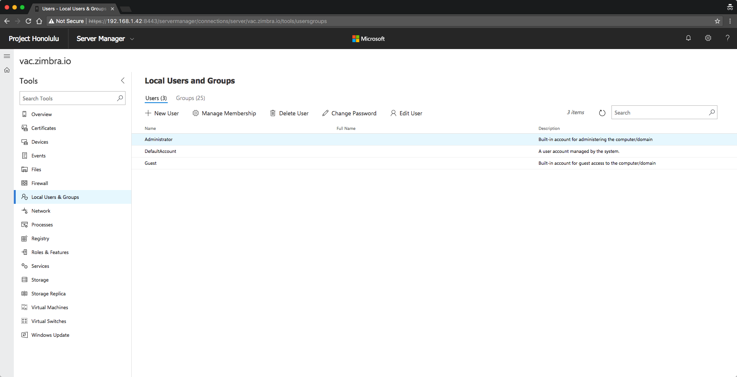Image resolution: width=737 pixels, height=377 pixels.
Task: Open the Virtual Machines tool label
Action: tap(50, 307)
